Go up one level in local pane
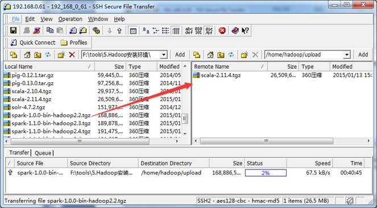 click(x=38, y=55)
